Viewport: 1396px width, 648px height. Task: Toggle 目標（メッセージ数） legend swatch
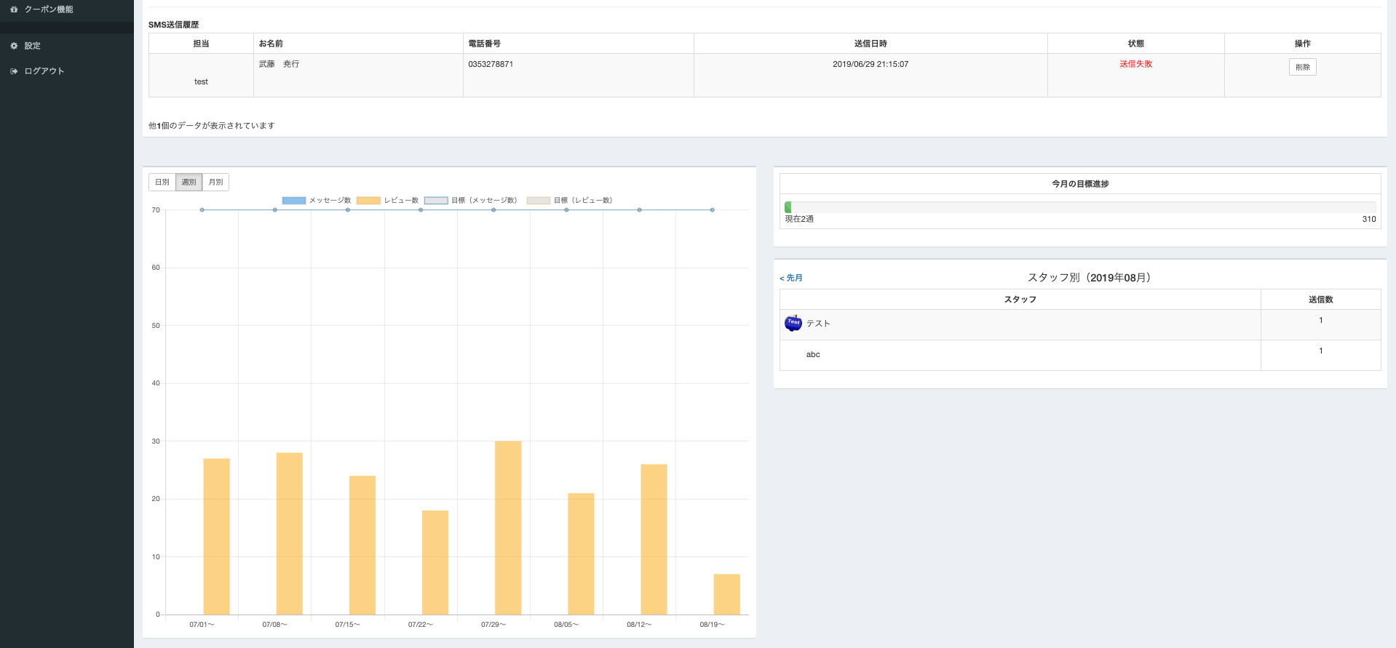[x=436, y=201]
